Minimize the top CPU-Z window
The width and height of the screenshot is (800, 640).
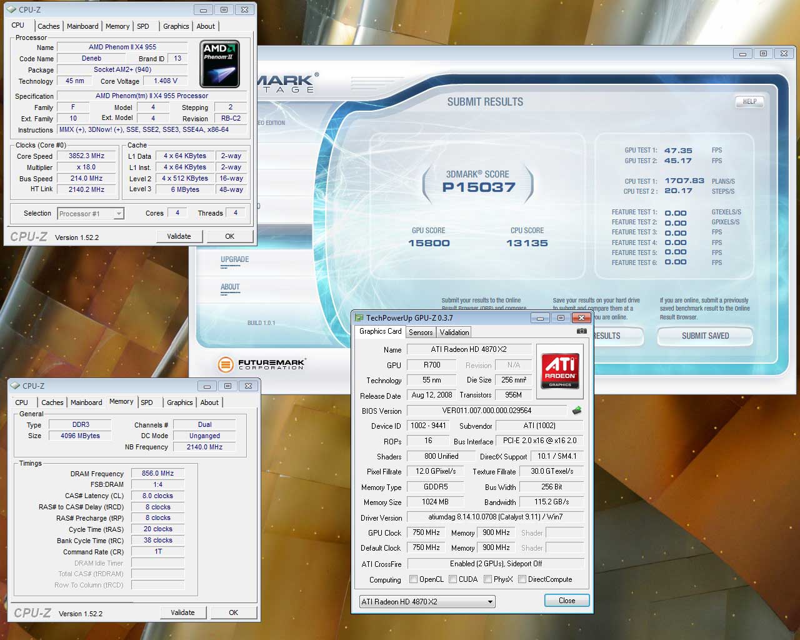click(x=202, y=10)
